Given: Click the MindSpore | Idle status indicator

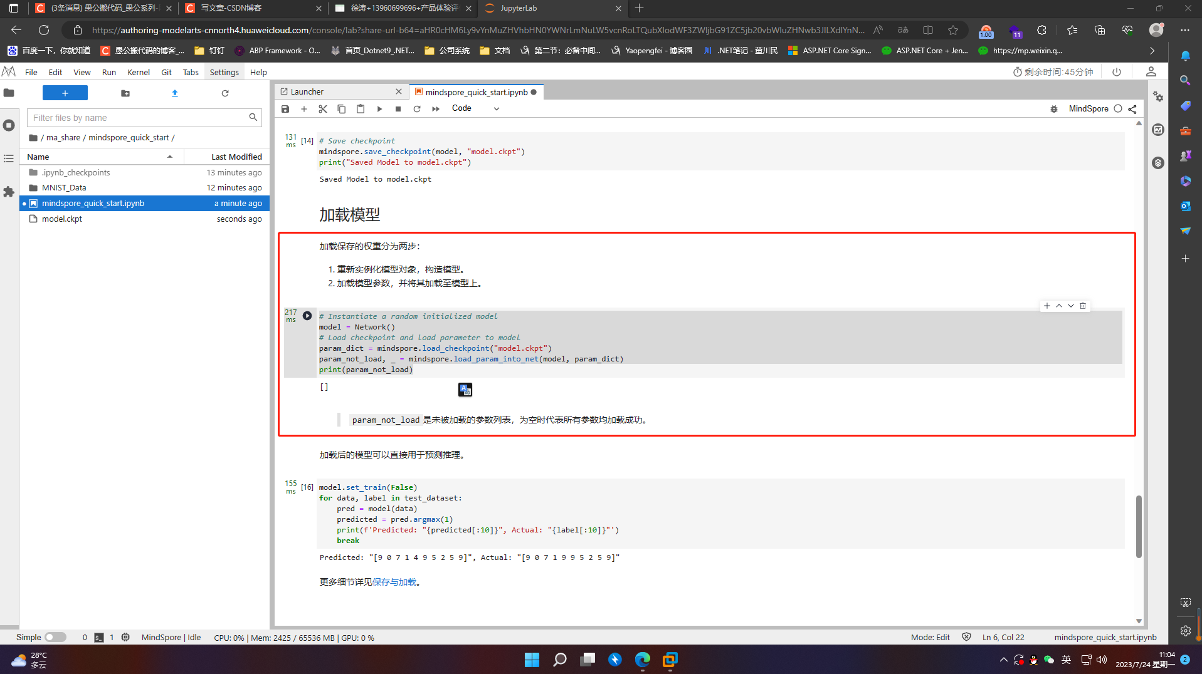Looking at the screenshot, I should pyautogui.click(x=171, y=638).
